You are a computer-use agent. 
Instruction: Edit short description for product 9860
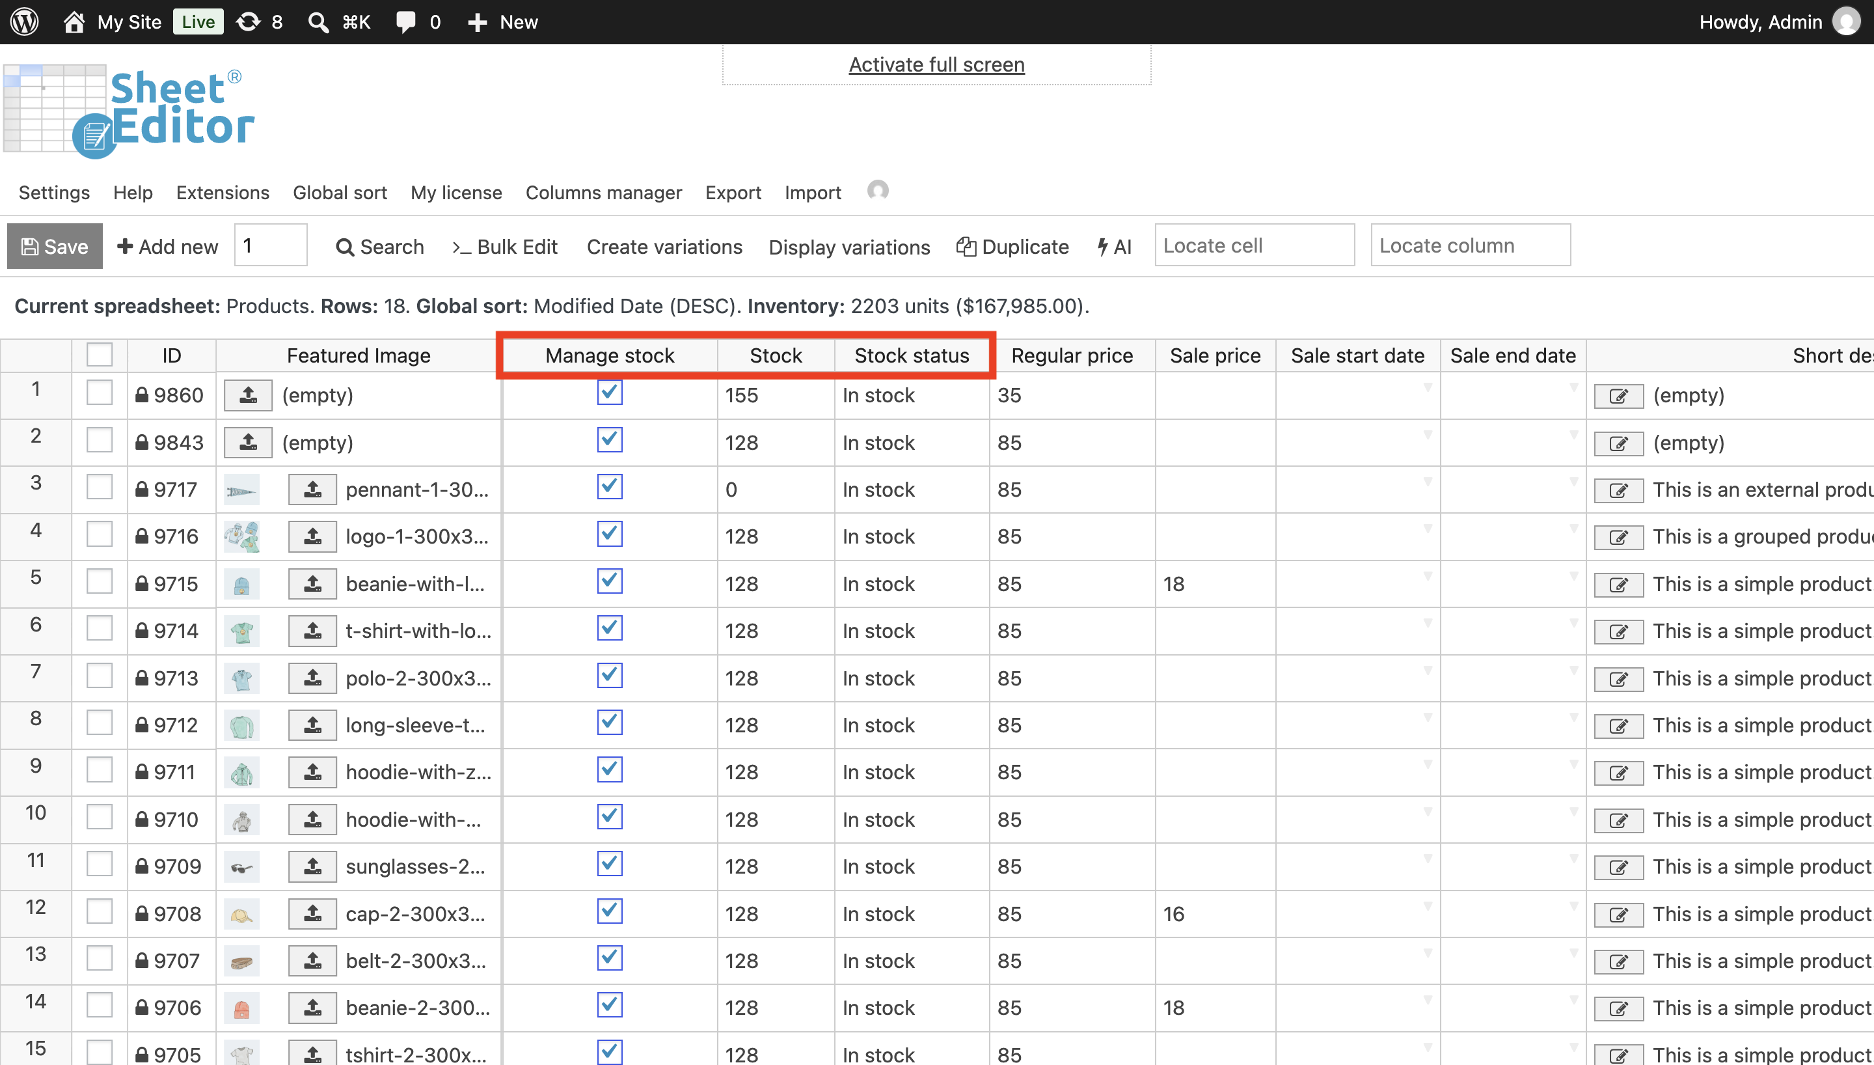(x=1619, y=396)
